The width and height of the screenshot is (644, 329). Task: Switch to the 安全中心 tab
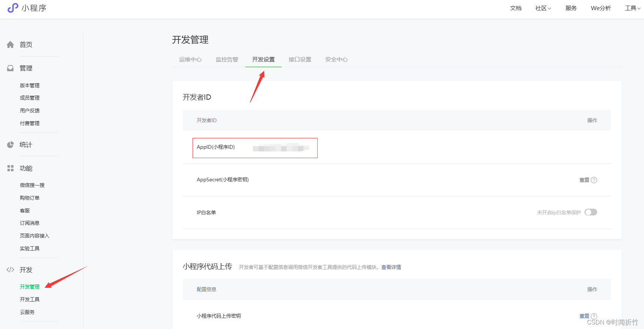336,60
